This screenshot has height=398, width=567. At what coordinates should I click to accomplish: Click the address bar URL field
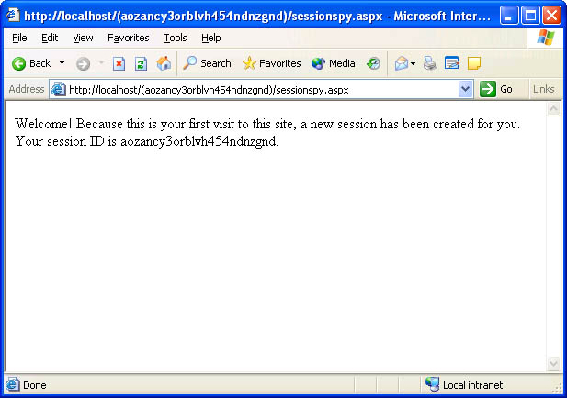(x=262, y=90)
